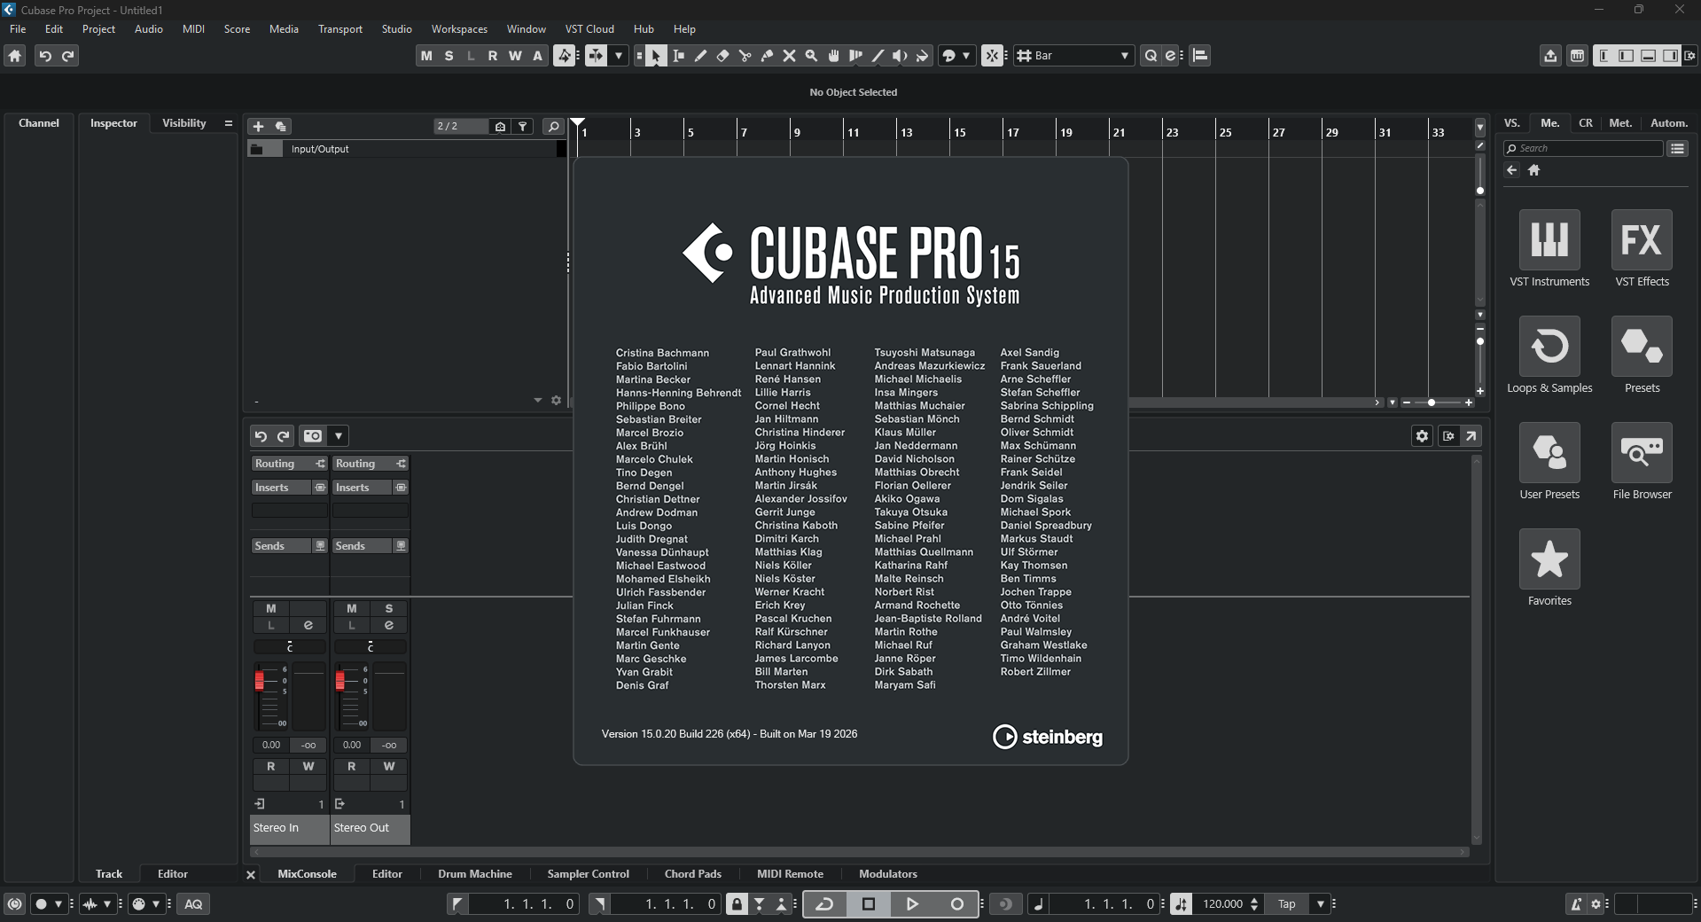1701x922 pixels.
Task: Select the Draw pencil tool
Action: [x=700, y=56]
